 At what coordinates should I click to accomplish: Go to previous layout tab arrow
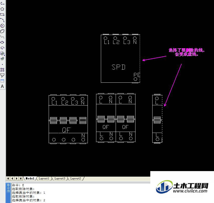[x=12, y=178]
